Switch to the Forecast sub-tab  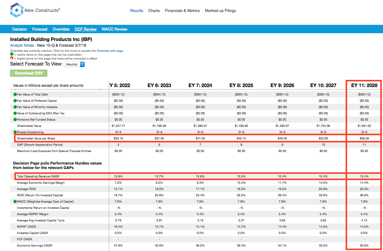40,29
